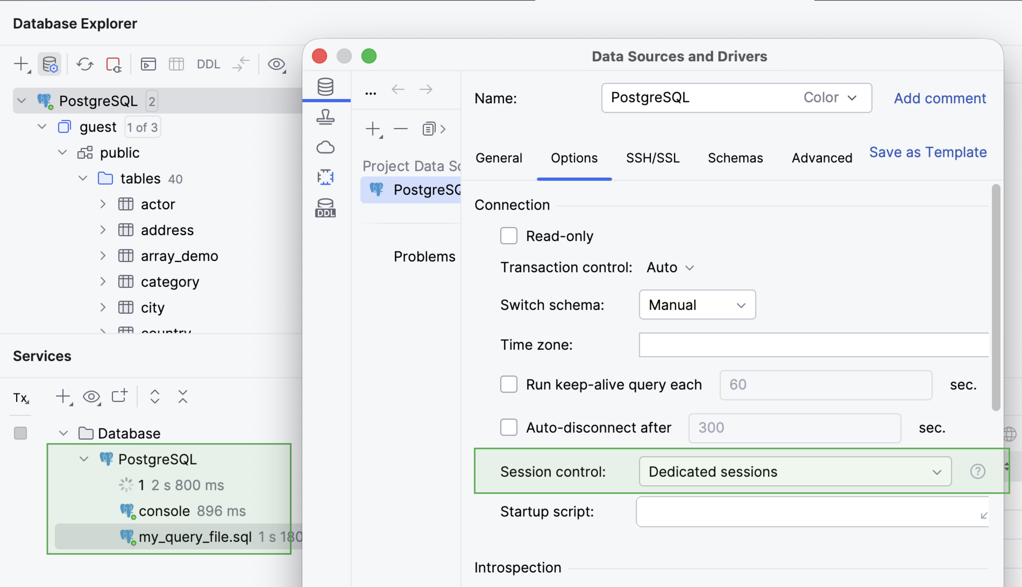Remove data source with minus icon
This screenshot has height=587, width=1022.
pos(400,129)
